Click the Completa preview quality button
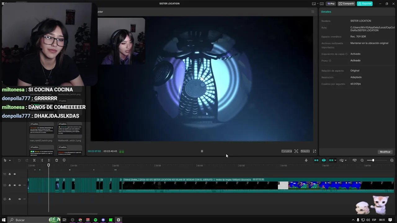This screenshot has height=223, width=397. tap(287, 151)
